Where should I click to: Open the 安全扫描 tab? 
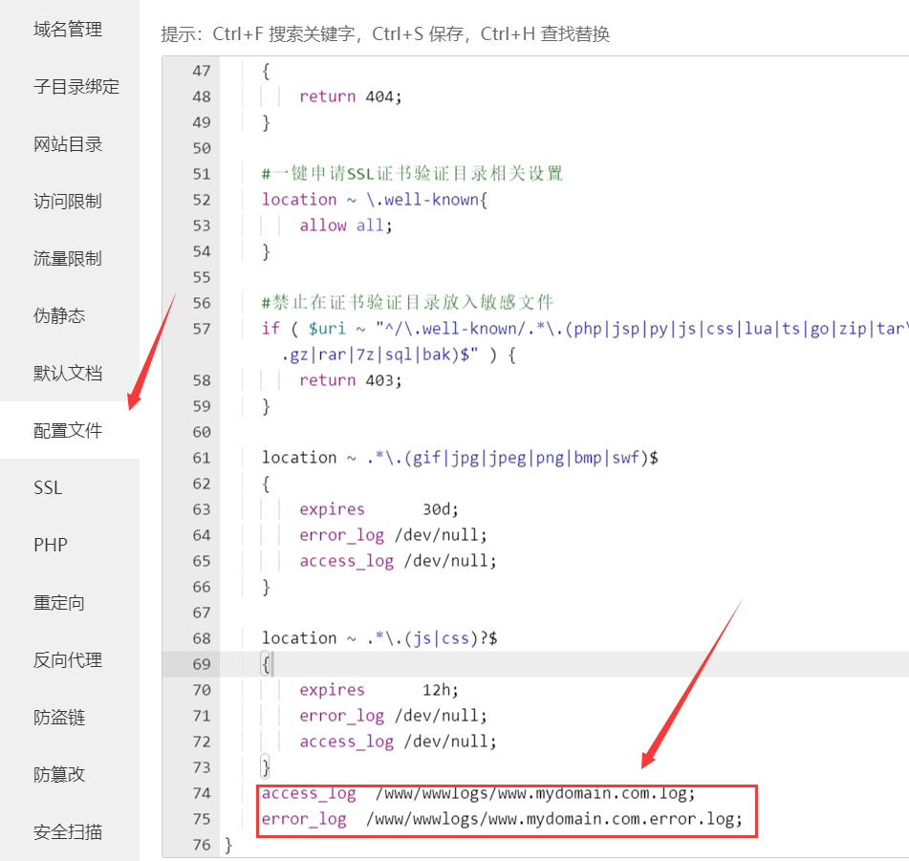68,832
